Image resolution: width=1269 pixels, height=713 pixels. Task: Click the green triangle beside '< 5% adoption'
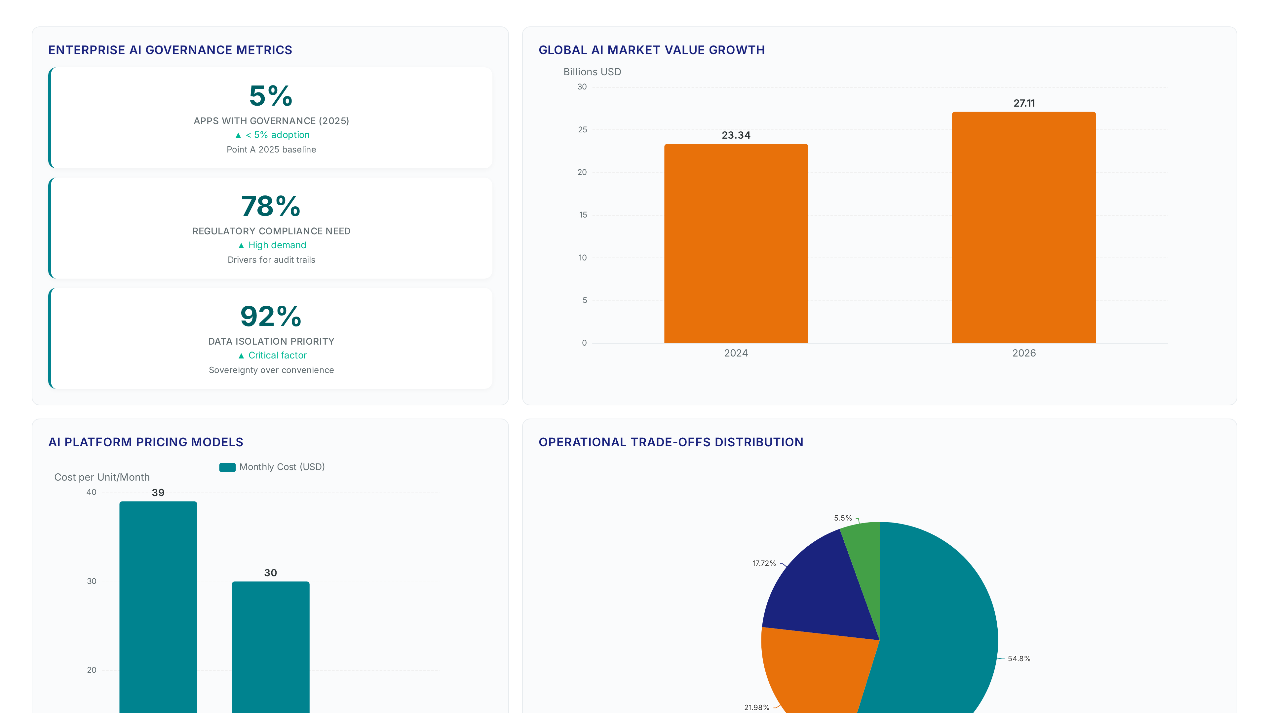click(x=238, y=135)
